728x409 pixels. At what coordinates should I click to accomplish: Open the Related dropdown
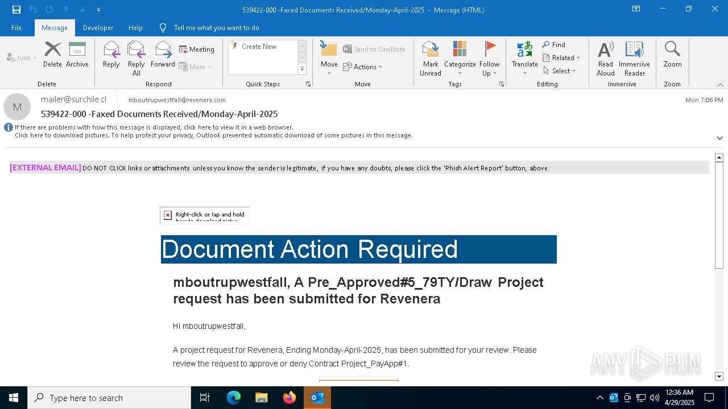561,57
